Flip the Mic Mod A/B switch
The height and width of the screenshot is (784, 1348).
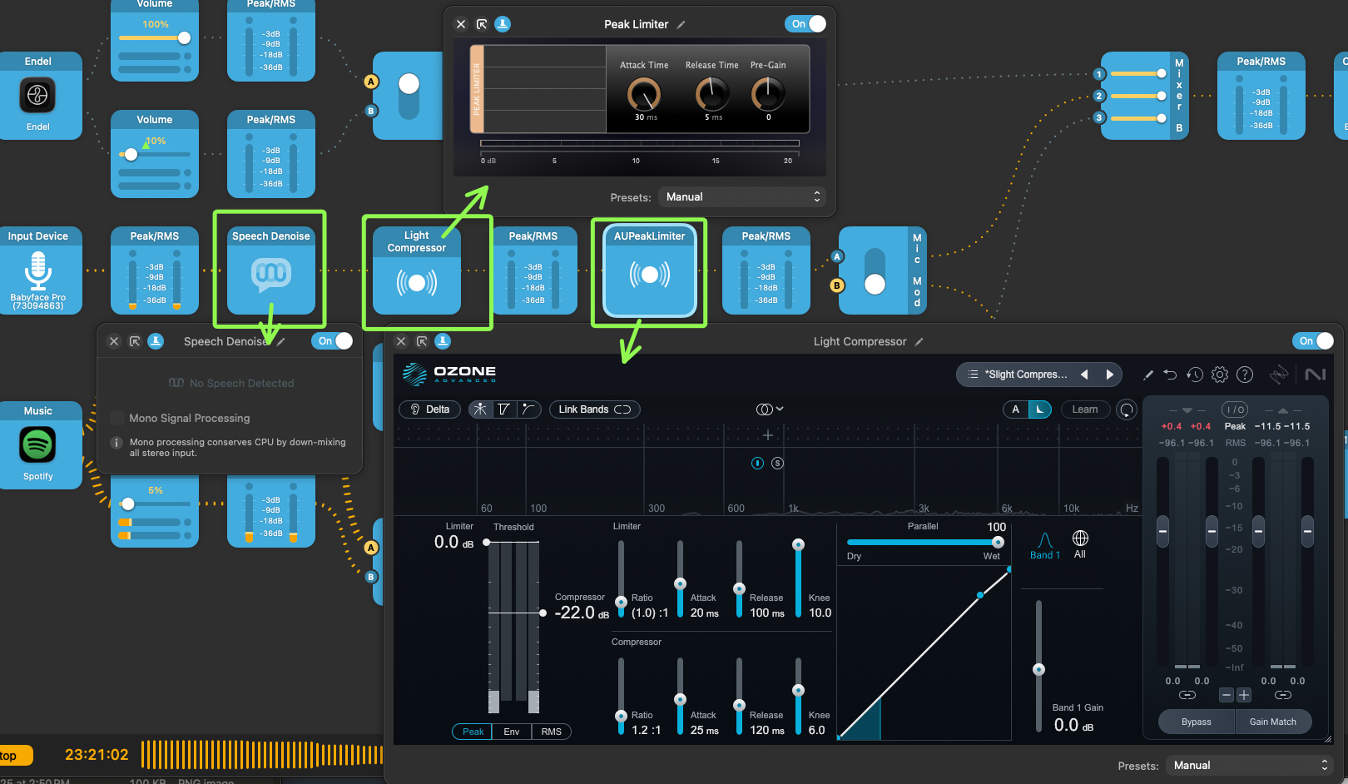pos(875,270)
